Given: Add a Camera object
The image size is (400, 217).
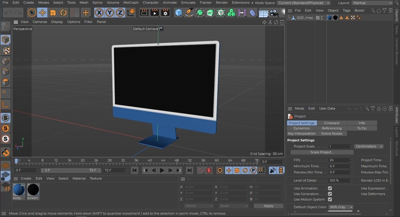Looking at the screenshot, I should 274,13.
